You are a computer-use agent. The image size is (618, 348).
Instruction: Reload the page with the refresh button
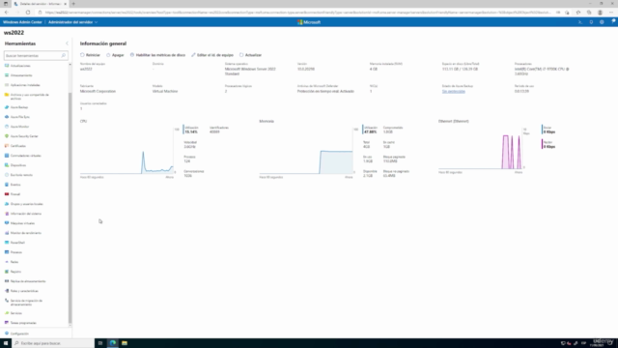click(28, 13)
